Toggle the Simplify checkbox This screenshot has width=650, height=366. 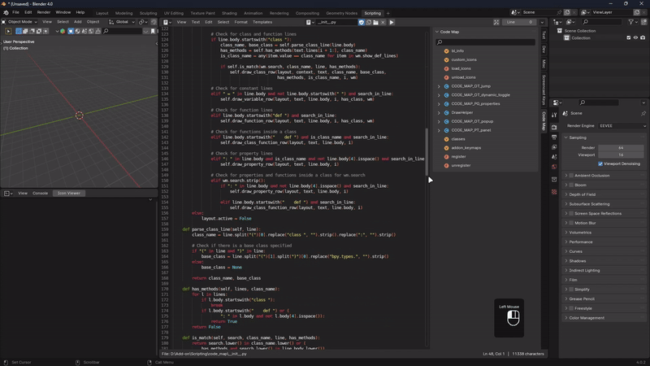(x=571, y=290)
